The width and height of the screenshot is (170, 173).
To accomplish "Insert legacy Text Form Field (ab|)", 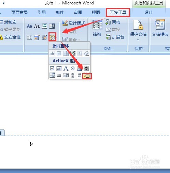I will tap(52, 53).
